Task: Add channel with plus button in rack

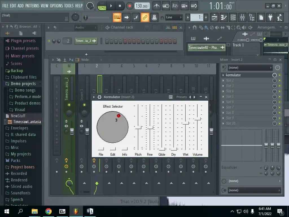Action: pyautogui.click(x=86, y=55)
